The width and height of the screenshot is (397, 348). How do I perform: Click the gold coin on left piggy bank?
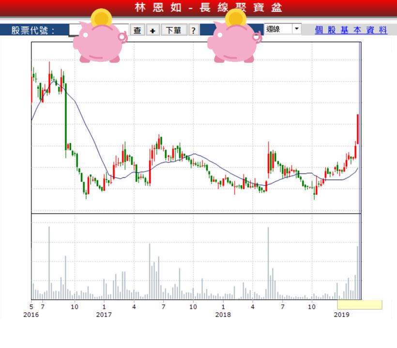pyautogui.click(x=101, y=17)
